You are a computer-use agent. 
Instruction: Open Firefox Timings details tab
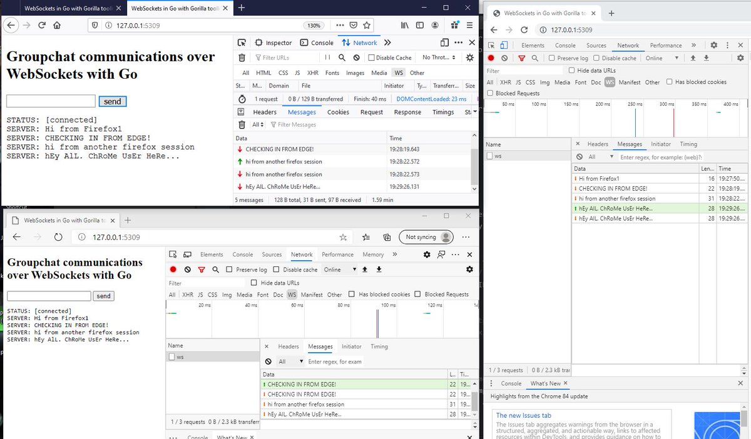(443, 112)
